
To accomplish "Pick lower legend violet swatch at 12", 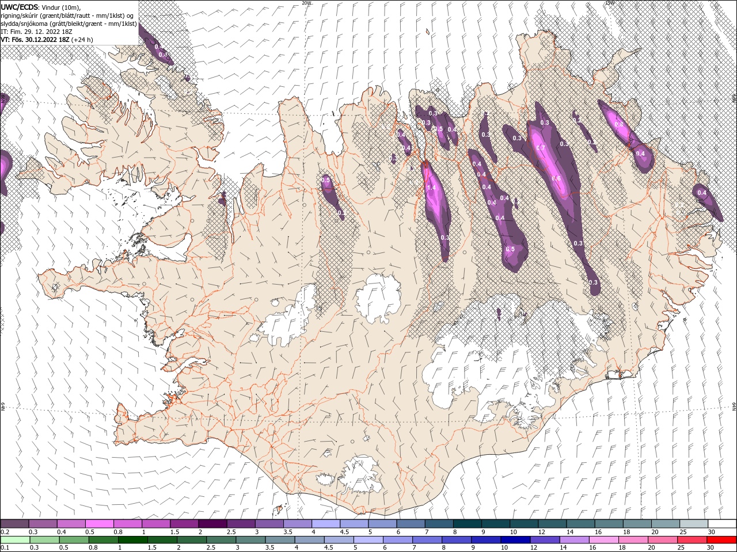I will pos(545,540).
